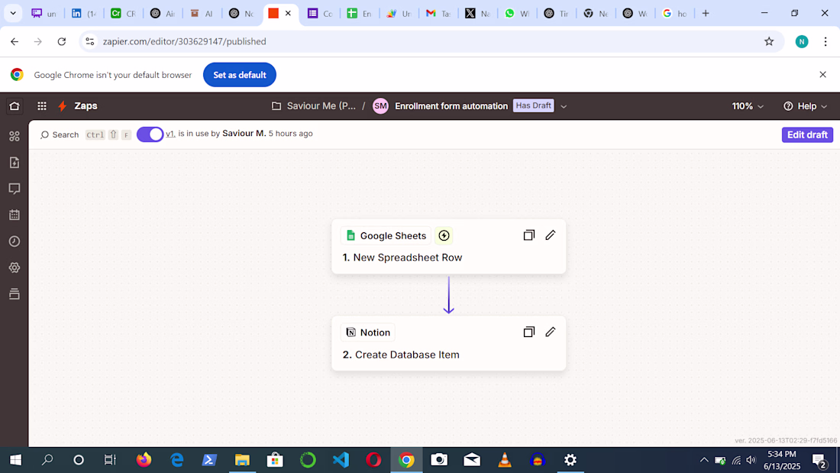Click the SM avatar badge
This screenshot has height=473, width=840.
pos(380,106)
